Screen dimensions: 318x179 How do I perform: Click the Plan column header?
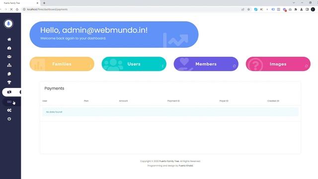tap(86, 101)
